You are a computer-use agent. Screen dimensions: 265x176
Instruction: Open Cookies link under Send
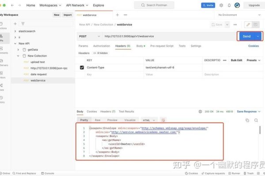click(x=254, y=46)
